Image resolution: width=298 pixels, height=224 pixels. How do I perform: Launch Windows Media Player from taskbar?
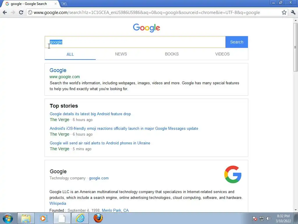click(x=44, y=218)
